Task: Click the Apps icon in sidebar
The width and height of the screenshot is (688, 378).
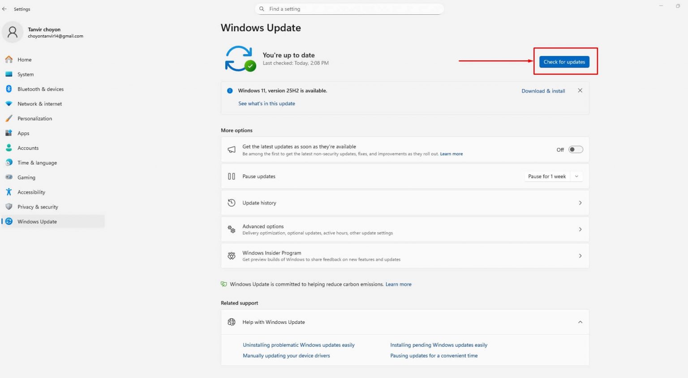Action: pos(9,133)
